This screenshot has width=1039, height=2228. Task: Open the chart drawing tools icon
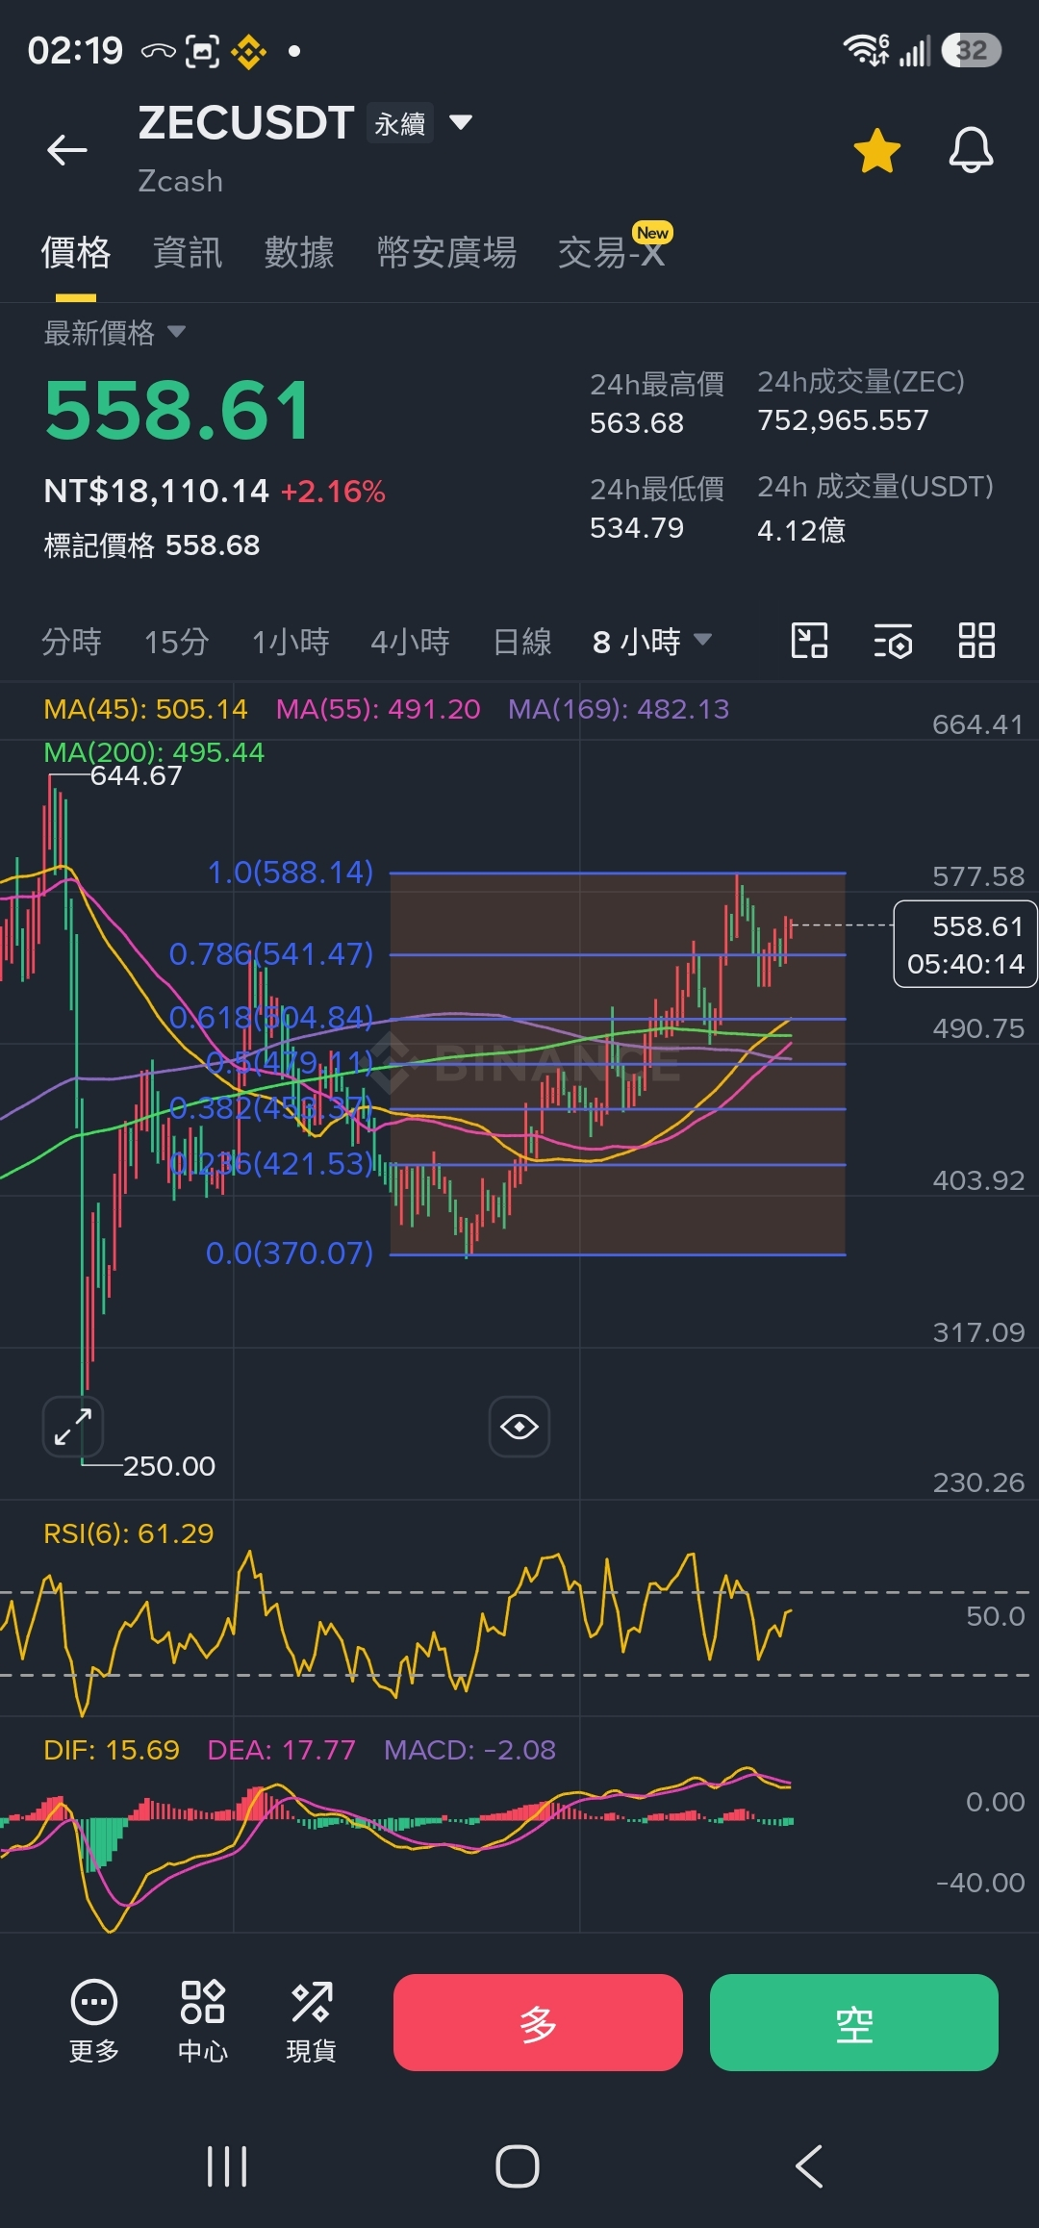pos(809,641)
